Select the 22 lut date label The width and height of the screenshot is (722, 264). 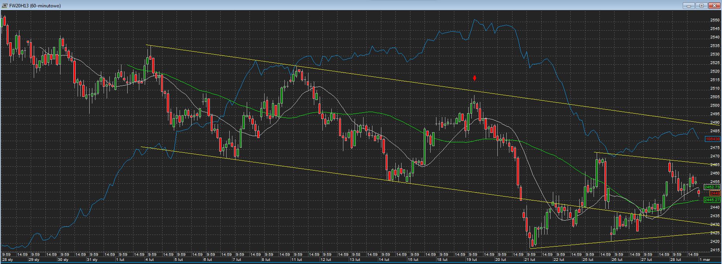tap(559, 260)
